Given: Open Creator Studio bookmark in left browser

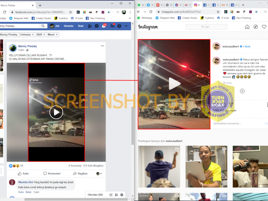Looking at the screenshot, I should pyautogui.click(x=42, y=18).
